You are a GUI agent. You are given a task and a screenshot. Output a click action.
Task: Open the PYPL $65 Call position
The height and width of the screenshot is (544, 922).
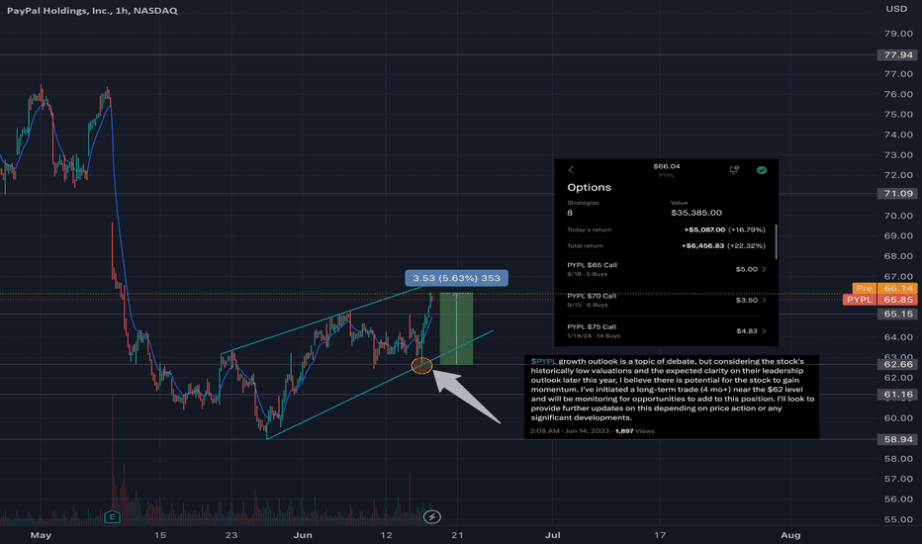666,269
